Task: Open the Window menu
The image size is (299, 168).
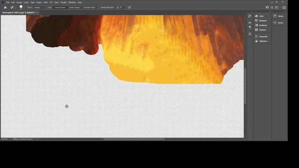Action: pyautogui.click(x=72, y=2)
